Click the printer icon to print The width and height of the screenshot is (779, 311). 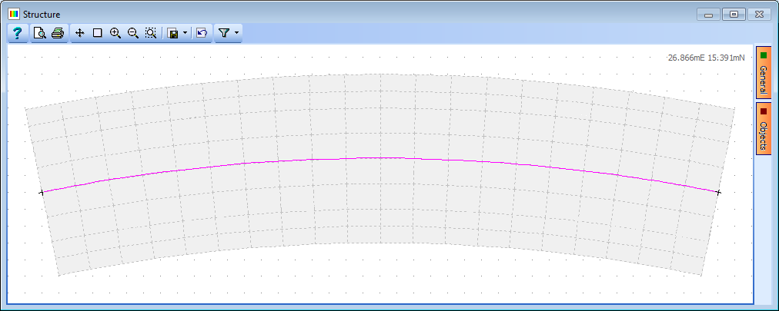[x=59, y=33]
